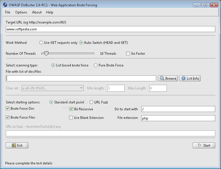Enable Use Blank Extension
This screenshot has height=169, width=221.
pyautogui.click(x=71, y=118)
